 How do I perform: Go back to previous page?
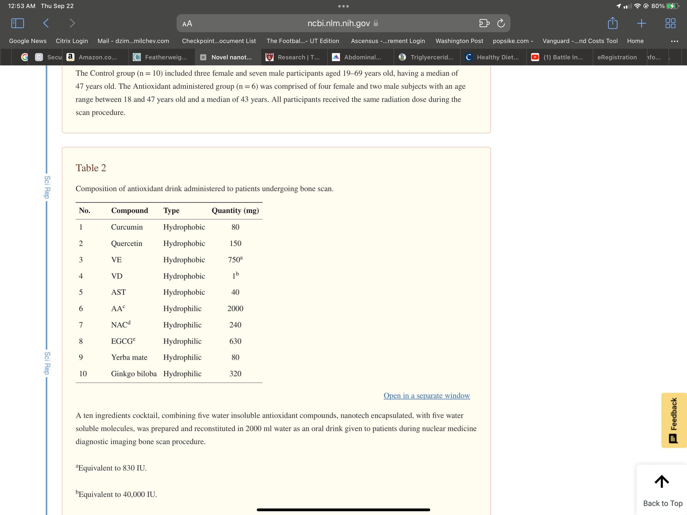(46, 23)
